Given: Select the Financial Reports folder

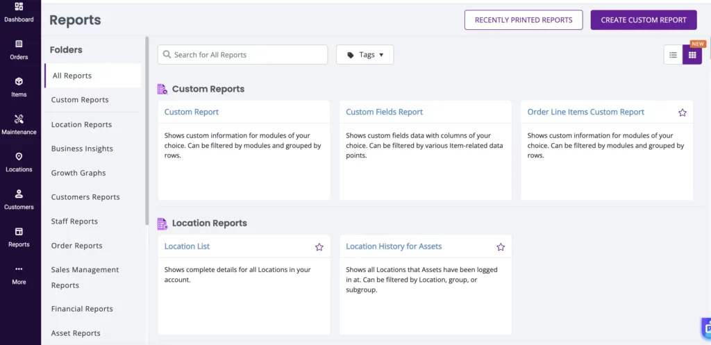Looking at the screenshot, I should (82, 309).
